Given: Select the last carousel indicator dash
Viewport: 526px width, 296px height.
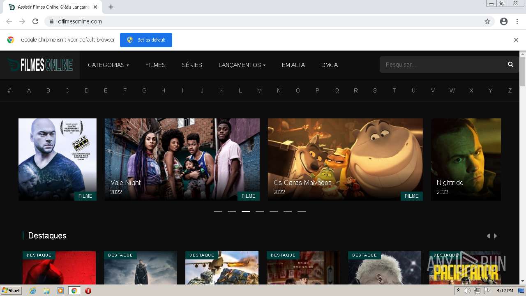Looking at the screenshot, I should pyautogui.click(x=302, y=211).
